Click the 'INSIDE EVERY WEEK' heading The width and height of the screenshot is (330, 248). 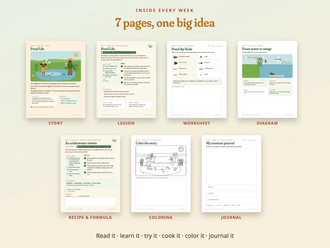[165, 10]
